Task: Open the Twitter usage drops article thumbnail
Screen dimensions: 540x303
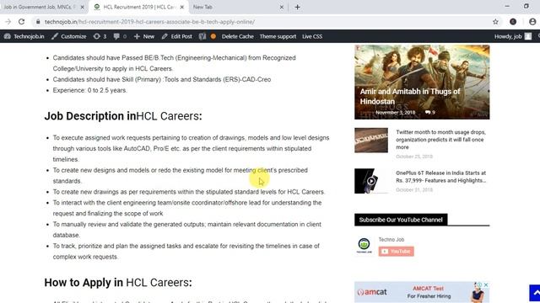Action: click(371, 141)
